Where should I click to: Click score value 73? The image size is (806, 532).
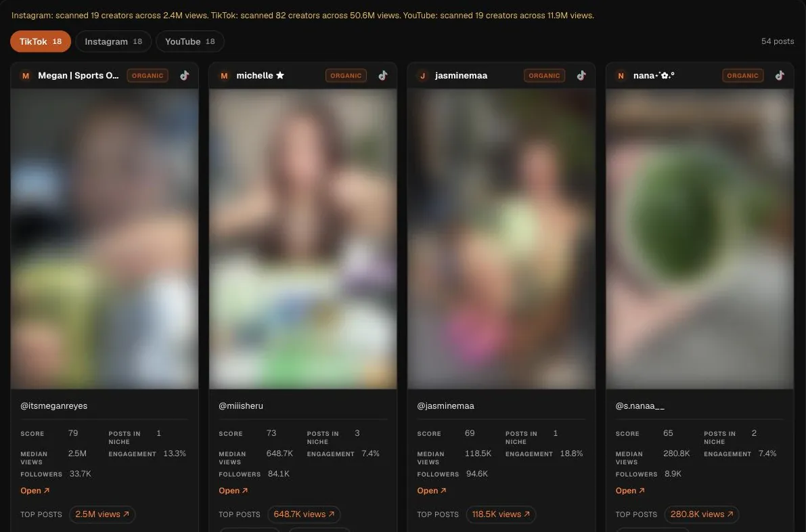271,433
